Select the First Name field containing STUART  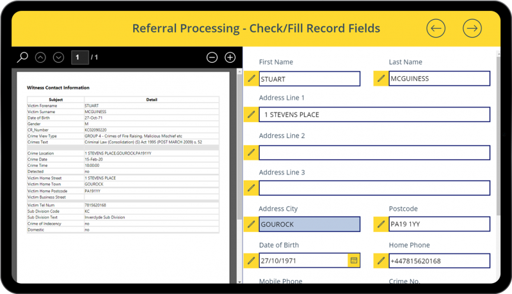(309, 79)
